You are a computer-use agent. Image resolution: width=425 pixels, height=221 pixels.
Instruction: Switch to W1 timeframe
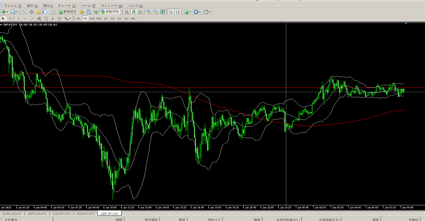(x=126, y=18)
